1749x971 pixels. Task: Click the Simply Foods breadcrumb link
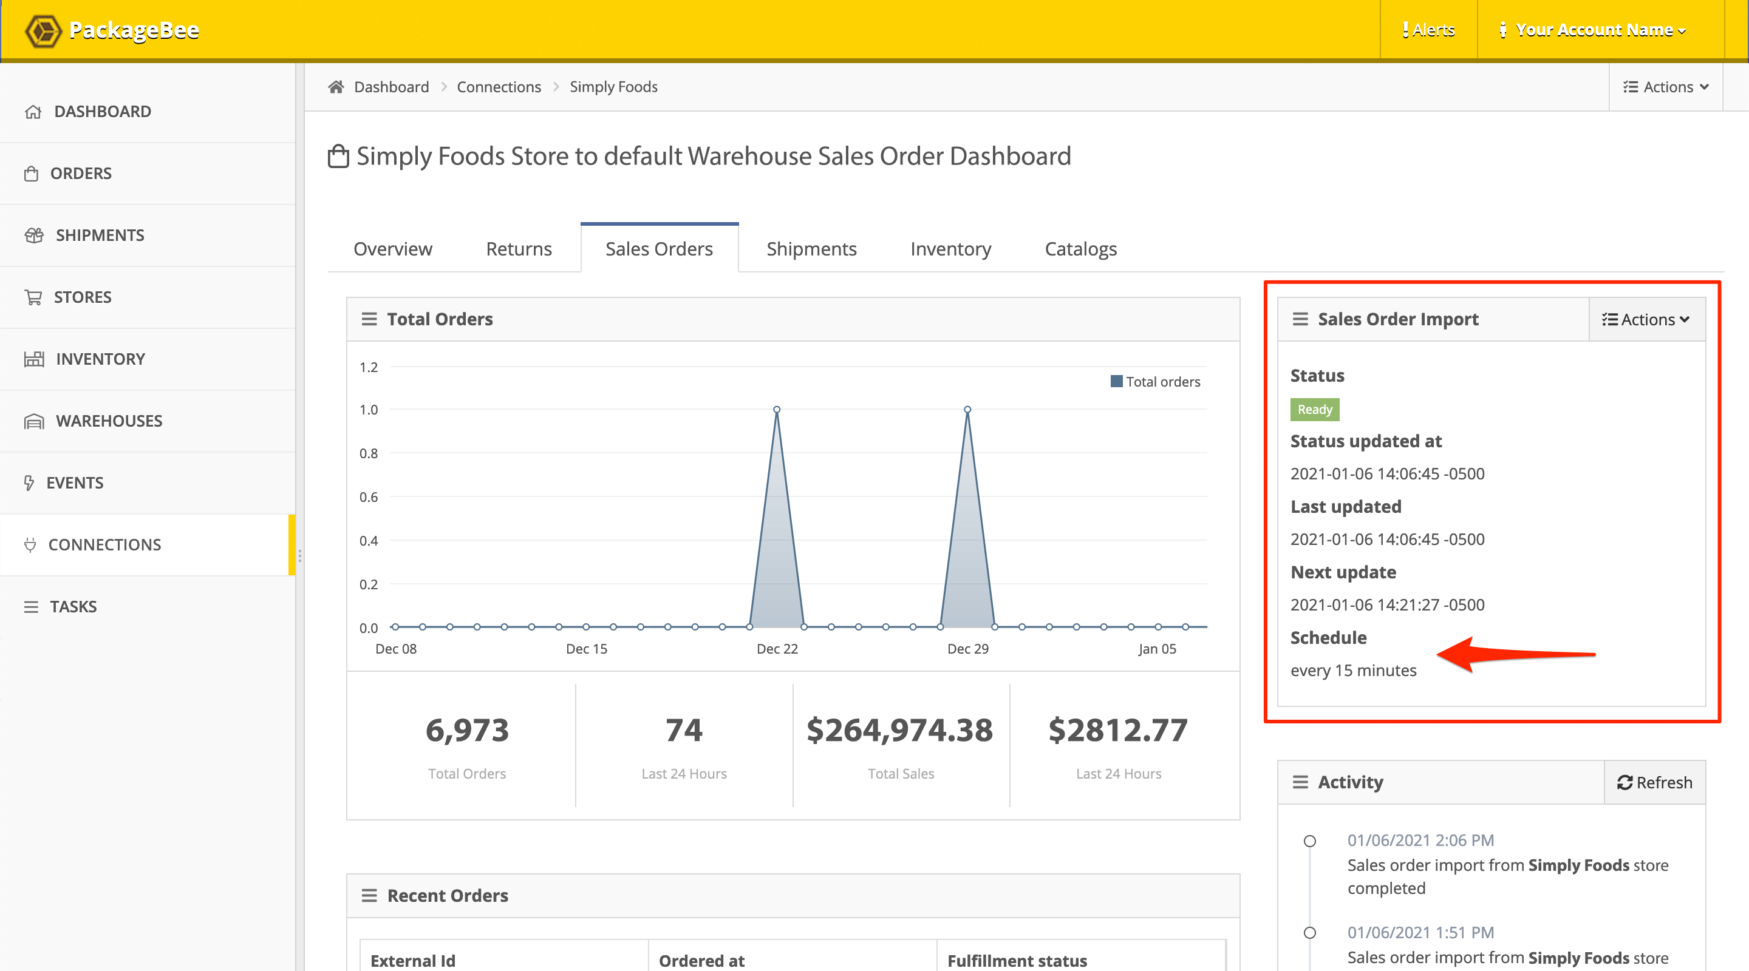(x=613, y=87)
